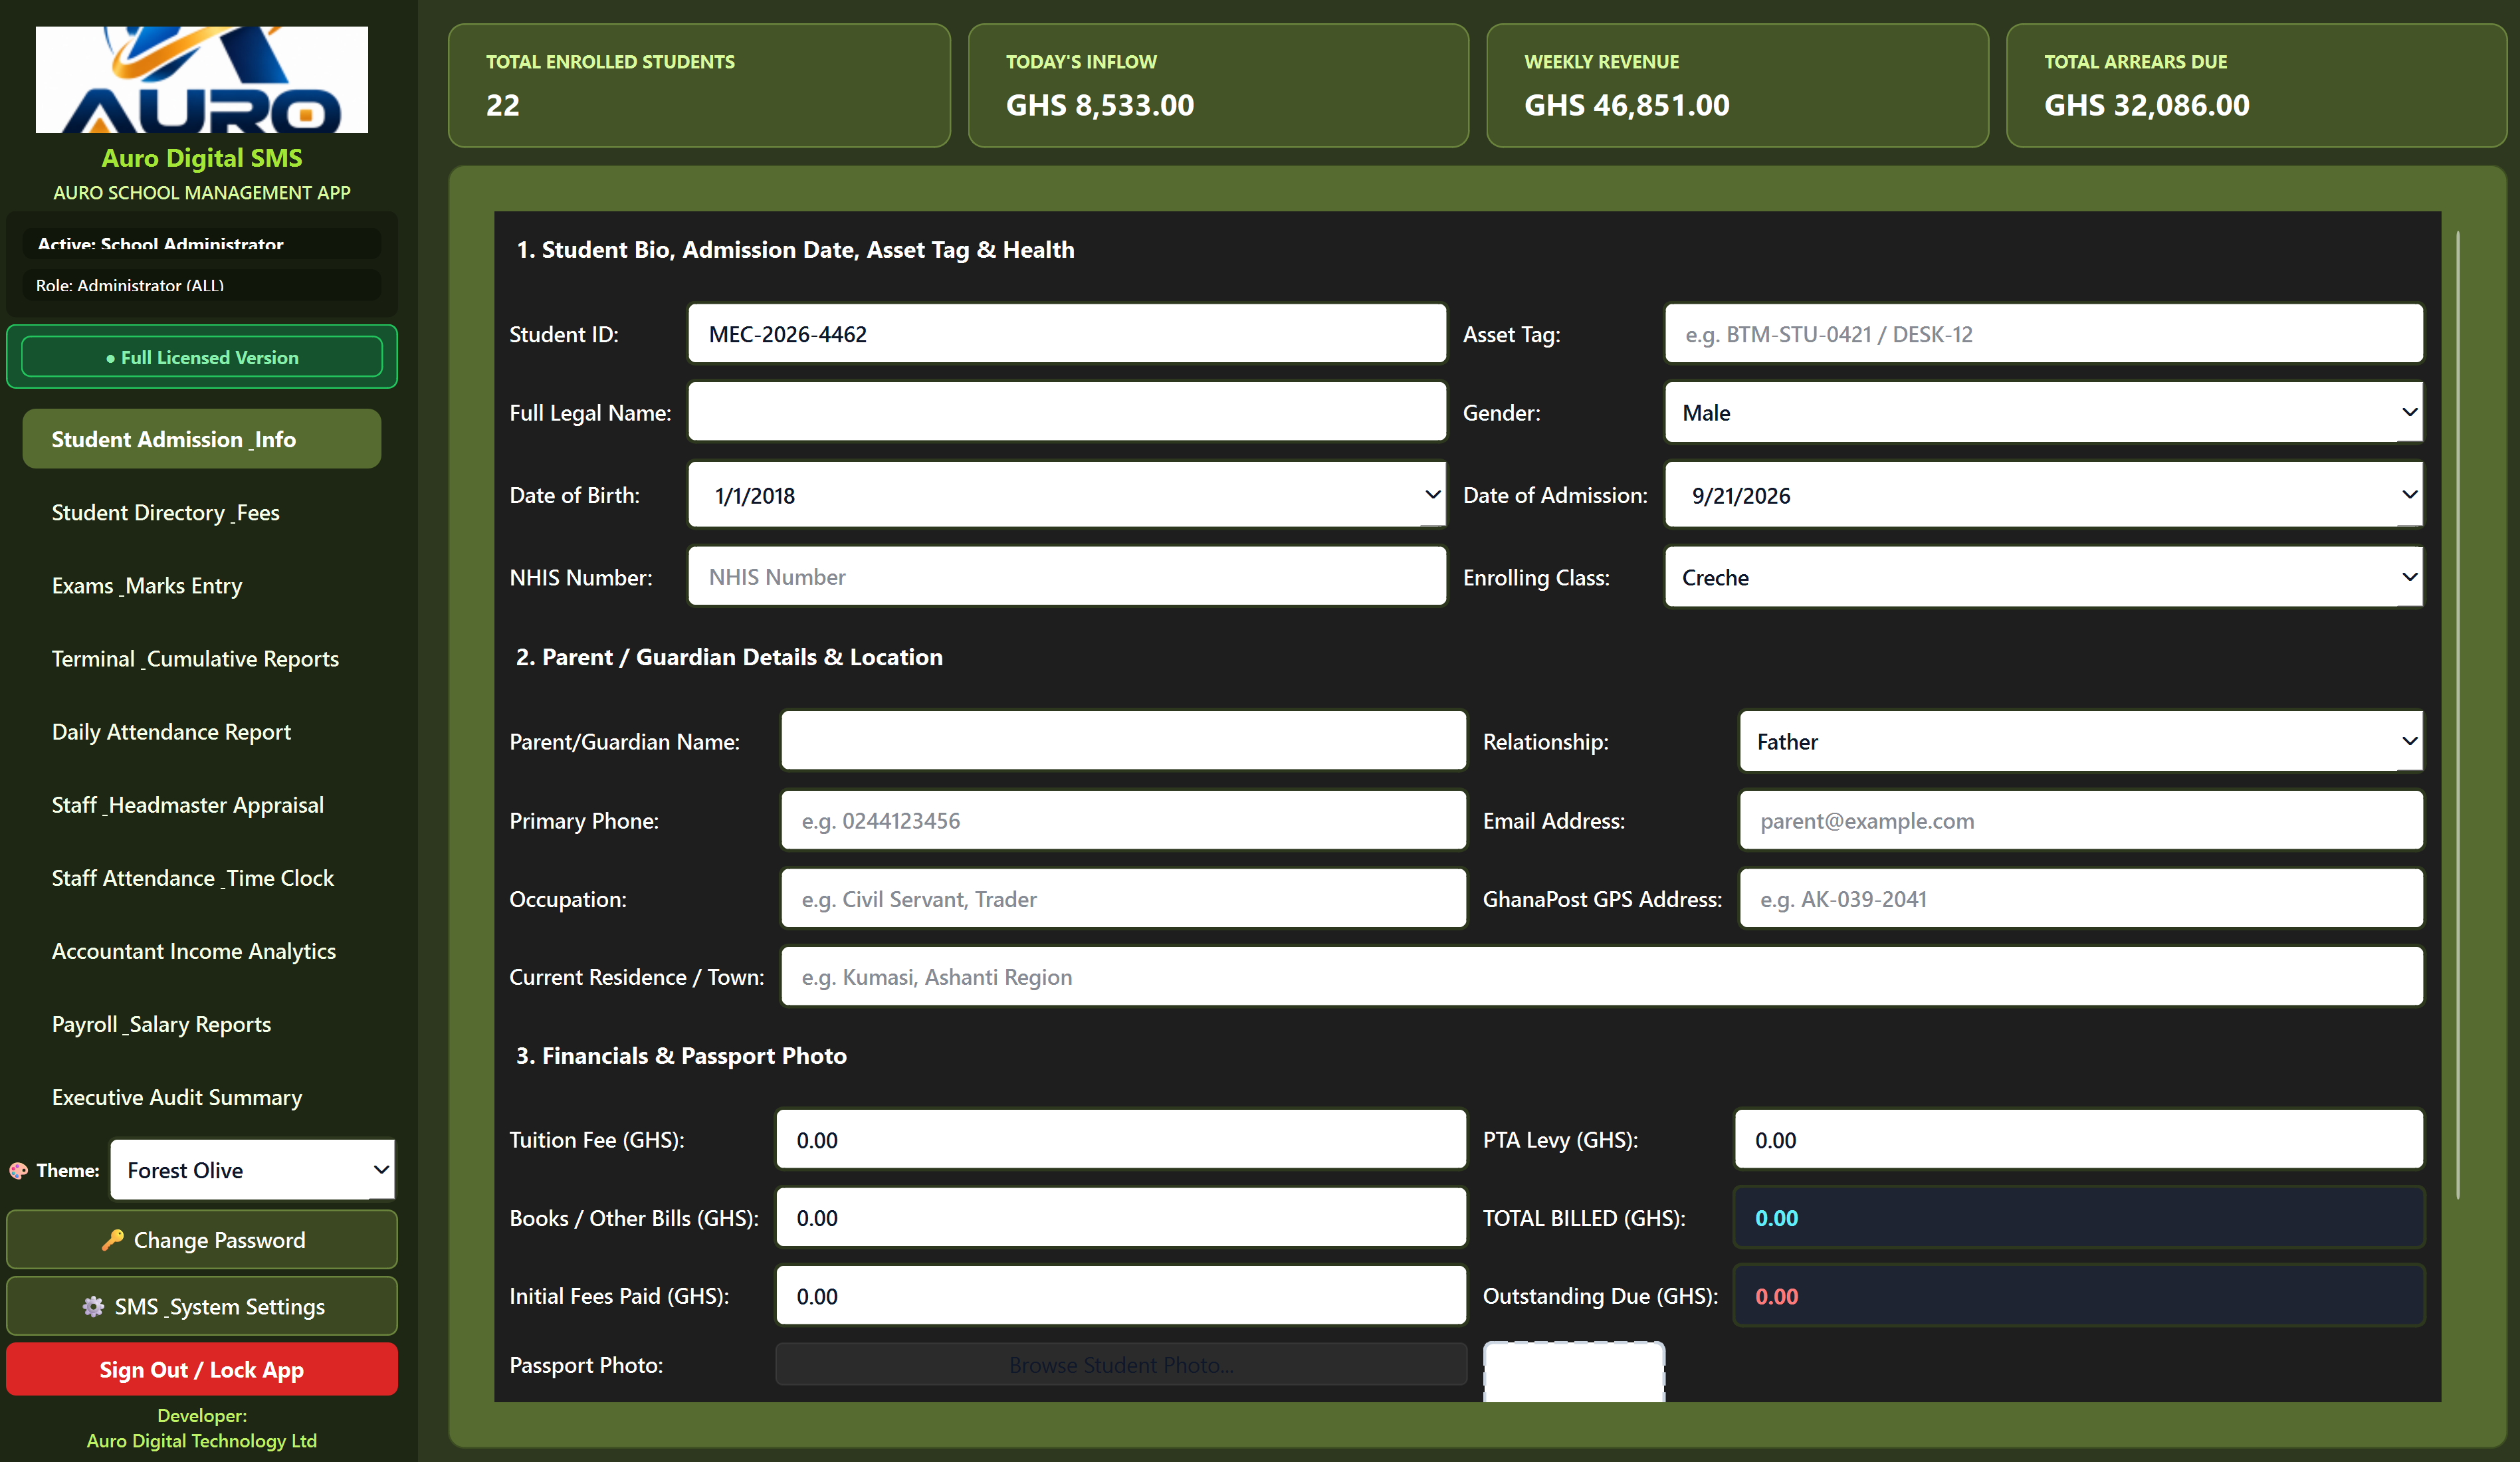Click the Parent/Guardian Name field
This screenshot has height=1462, width=2520.
[1124, 741]
